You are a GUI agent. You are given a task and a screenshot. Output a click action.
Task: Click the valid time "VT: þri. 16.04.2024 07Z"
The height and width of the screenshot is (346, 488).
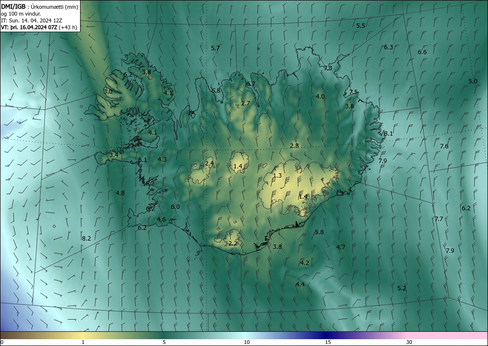point(29,27)
